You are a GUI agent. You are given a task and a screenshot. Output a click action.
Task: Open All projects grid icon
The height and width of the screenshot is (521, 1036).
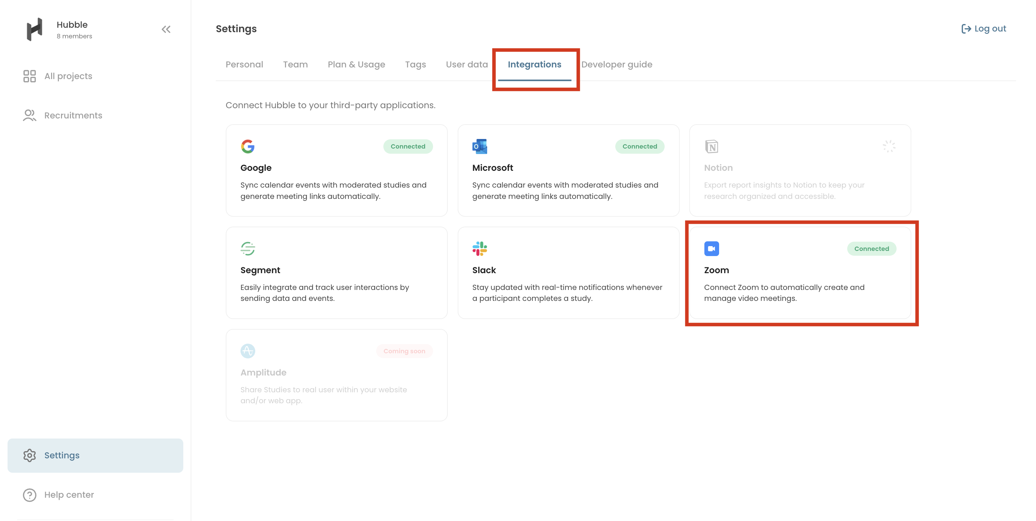(29, 76)
